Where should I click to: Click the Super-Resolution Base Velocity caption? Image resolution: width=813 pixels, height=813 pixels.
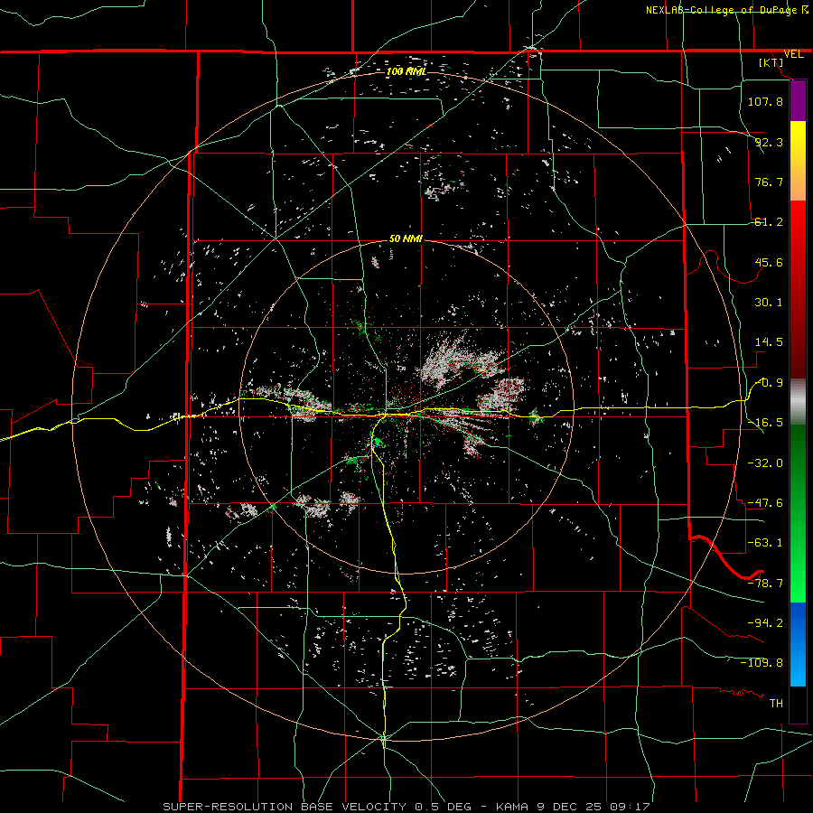pos(406,807)
